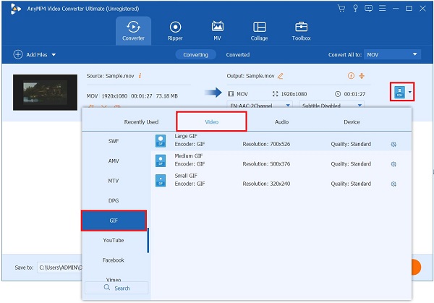Choose DPG in the format list
This screenshot has height=303, width=434.
click(x=114, y=200)
